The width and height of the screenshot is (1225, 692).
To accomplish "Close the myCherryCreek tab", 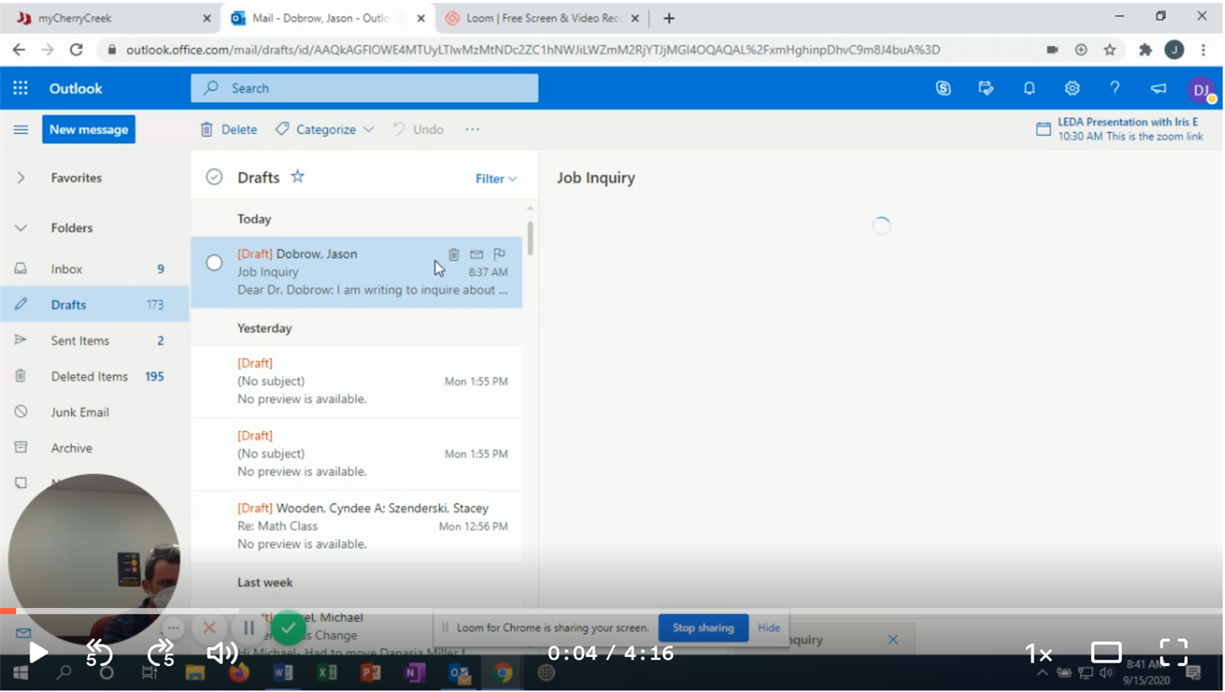I will [x=207, y=18].
